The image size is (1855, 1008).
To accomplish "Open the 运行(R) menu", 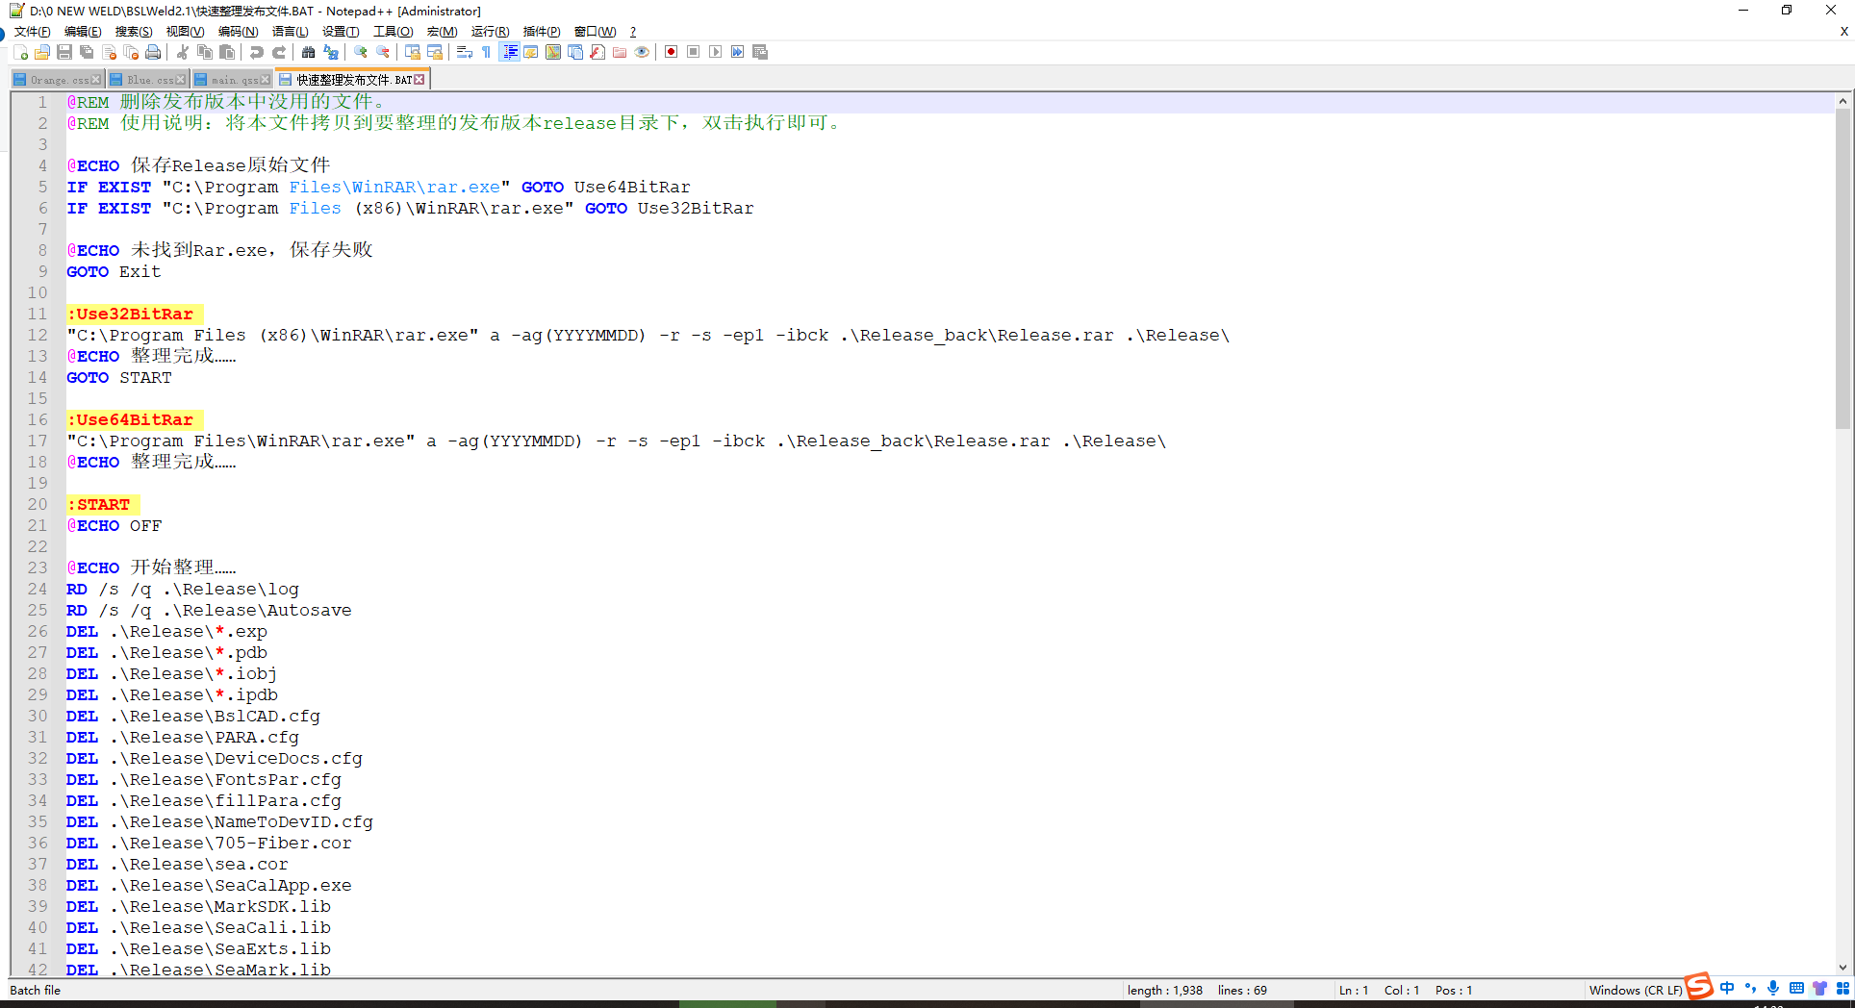I will pyautogui.click(x=491, y=32).
